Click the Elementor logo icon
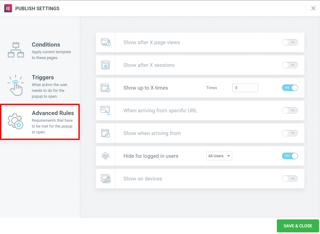The height and width of the screenshot is (234, 320). tap(8, 8)
